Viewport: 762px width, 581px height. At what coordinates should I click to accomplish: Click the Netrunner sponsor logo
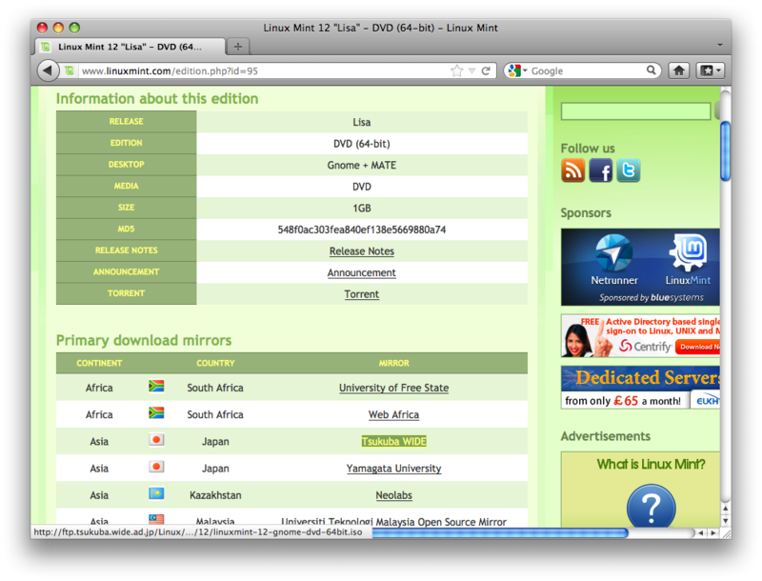[x=614, y=260]
